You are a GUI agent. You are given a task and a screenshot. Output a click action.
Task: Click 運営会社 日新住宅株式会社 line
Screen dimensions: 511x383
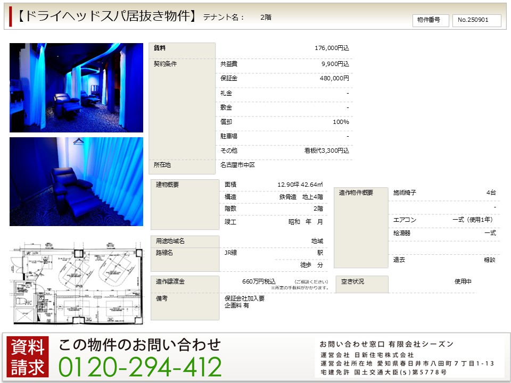point(367,355)
